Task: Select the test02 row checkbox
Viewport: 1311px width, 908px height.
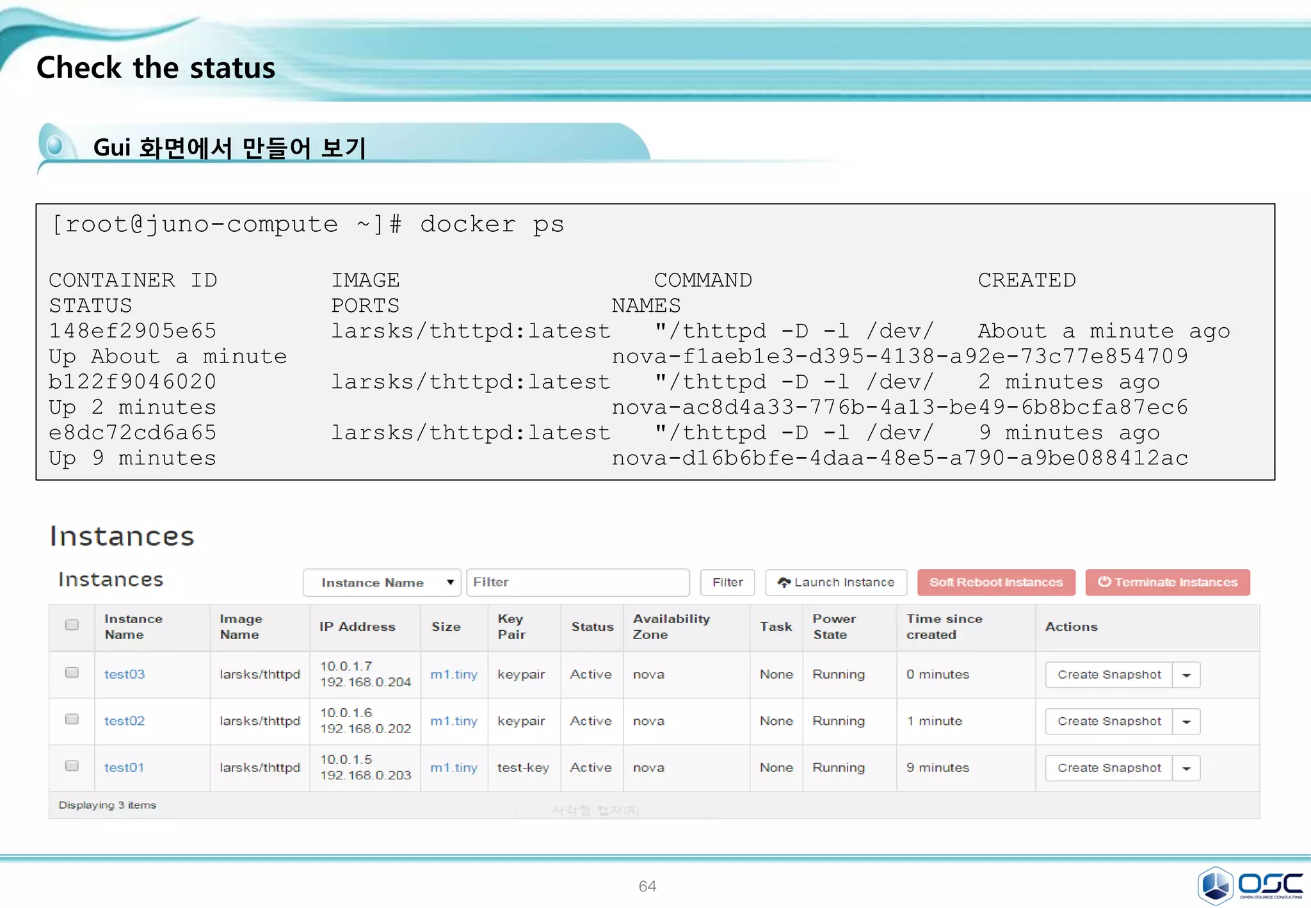Action: tap(72, 719)
